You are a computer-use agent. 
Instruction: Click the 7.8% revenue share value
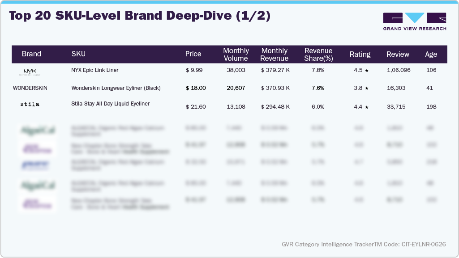coord(318,70)
